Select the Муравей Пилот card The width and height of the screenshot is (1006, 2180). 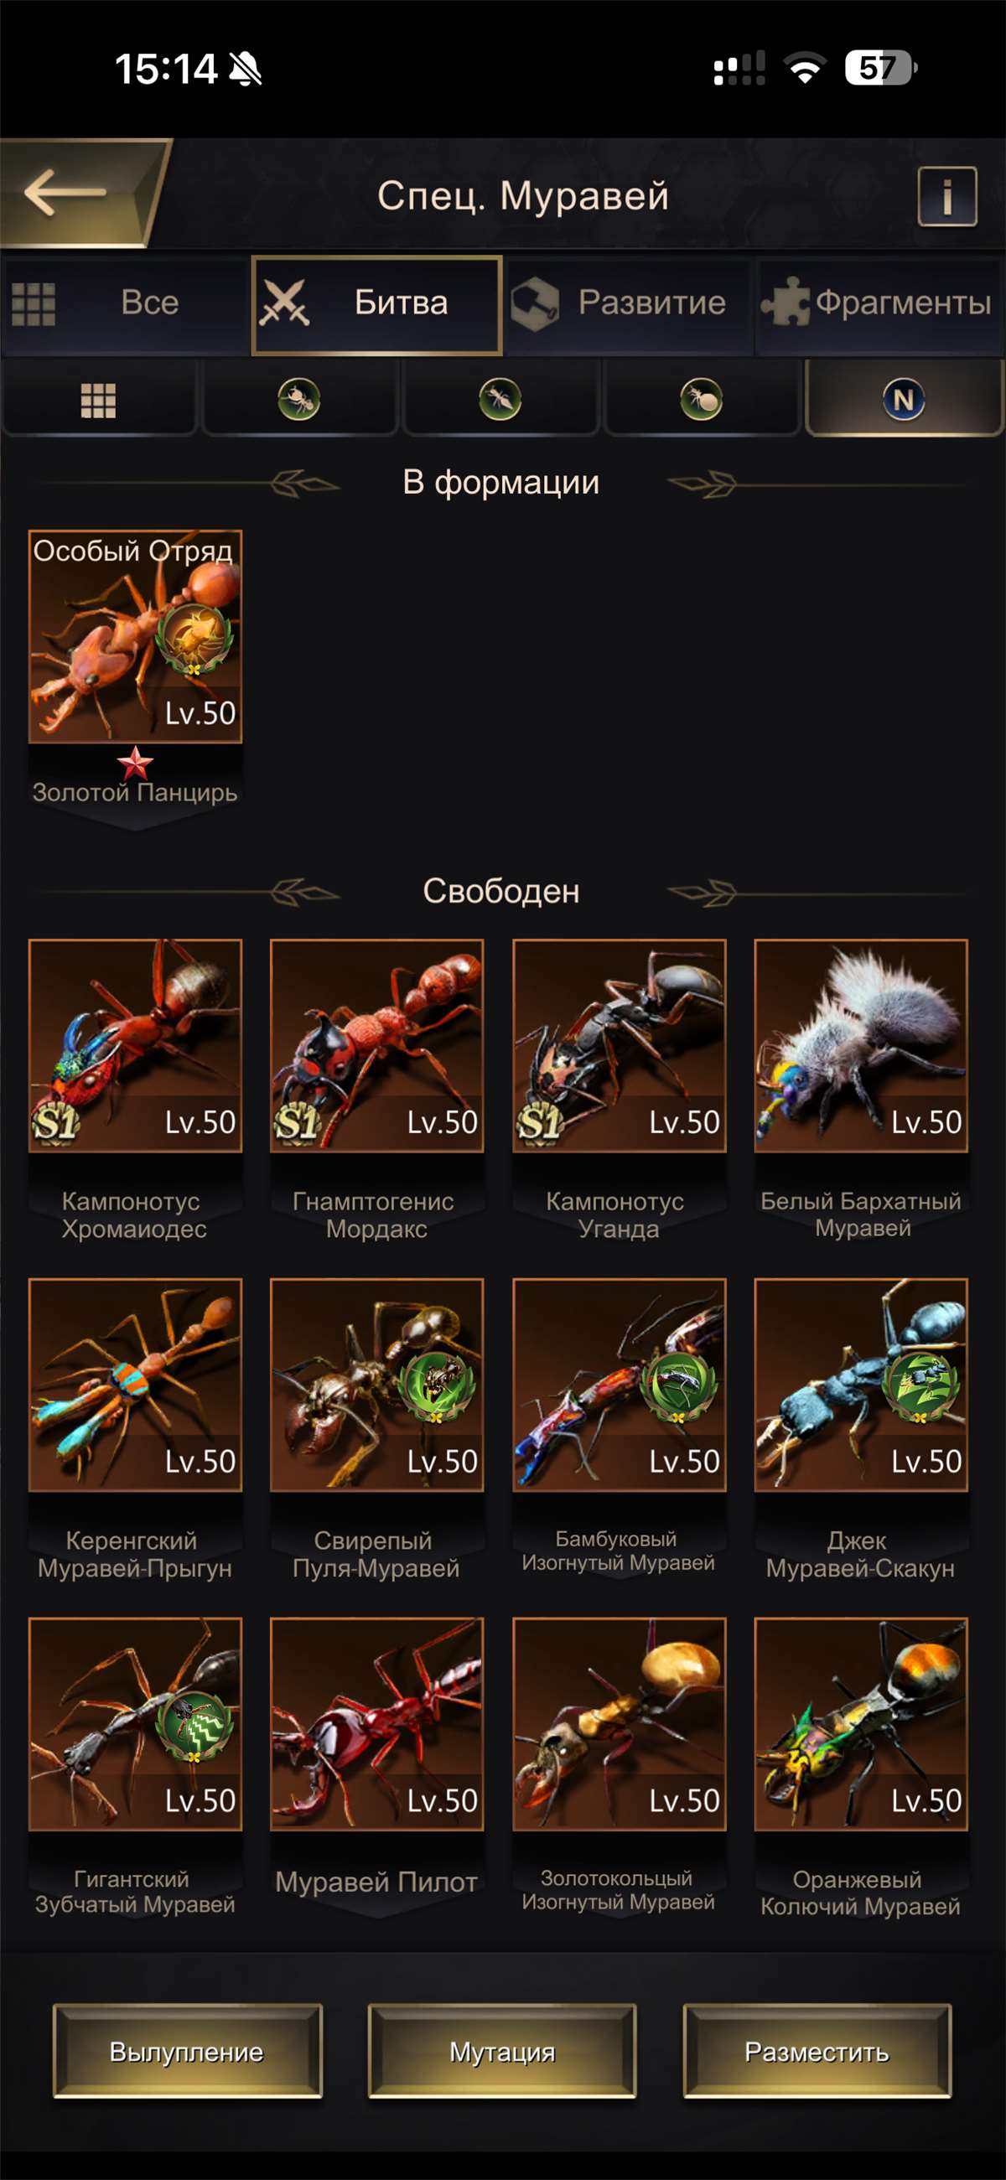(x=376, y=1724)
